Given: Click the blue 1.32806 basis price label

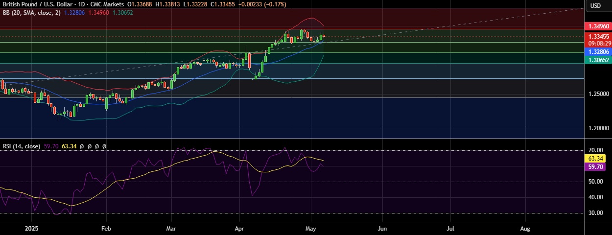Looking at the screenshot, I should 598,52.
